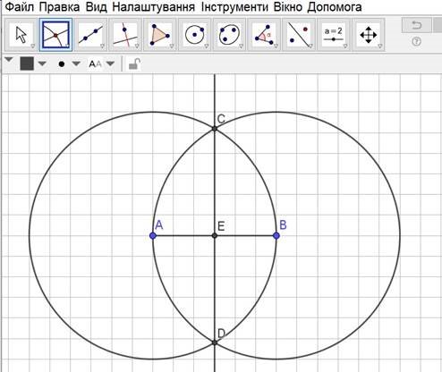Select the Intersect point tool
The height and width of the screenshot is (372, 442).
point(55,35)
